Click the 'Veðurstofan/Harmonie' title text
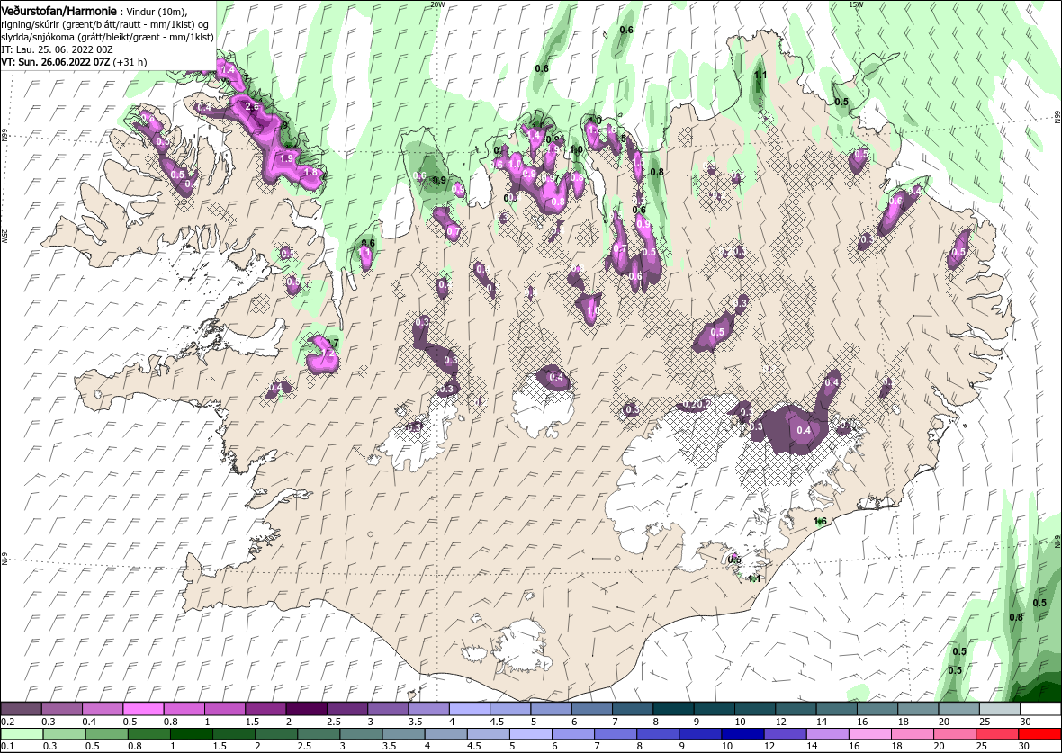 point(58,12)
